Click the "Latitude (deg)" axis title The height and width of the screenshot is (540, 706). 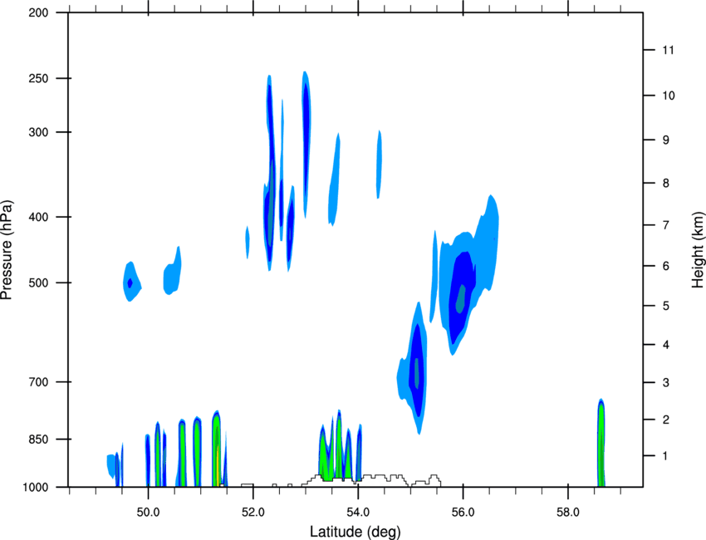pos(355,532)
